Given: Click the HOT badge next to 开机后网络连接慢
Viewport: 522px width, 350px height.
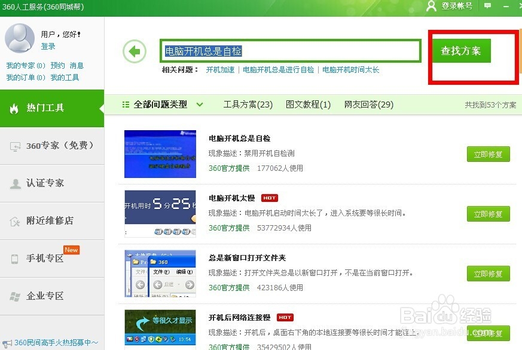Looking at the screenshot, I should click(x=285, y=317).
